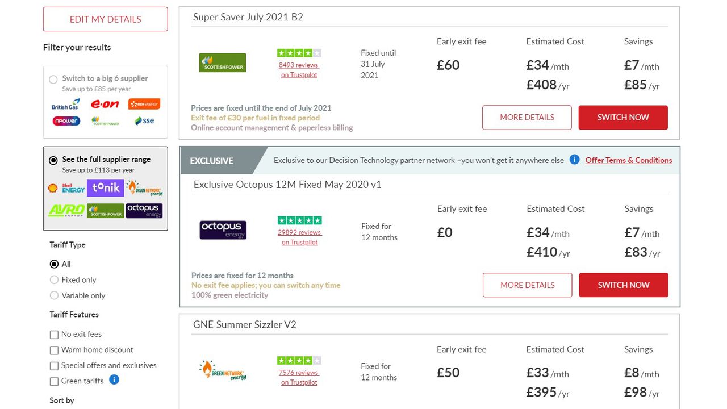Click the E.ON supplier logo
The width and height of the screenshot is (727, 409).
click(x=105, y=104)
